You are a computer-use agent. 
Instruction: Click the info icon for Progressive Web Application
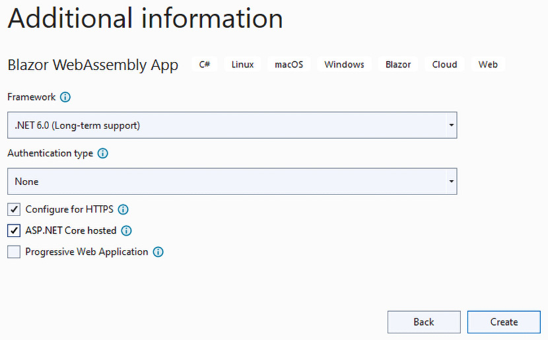tap(158, 252)
